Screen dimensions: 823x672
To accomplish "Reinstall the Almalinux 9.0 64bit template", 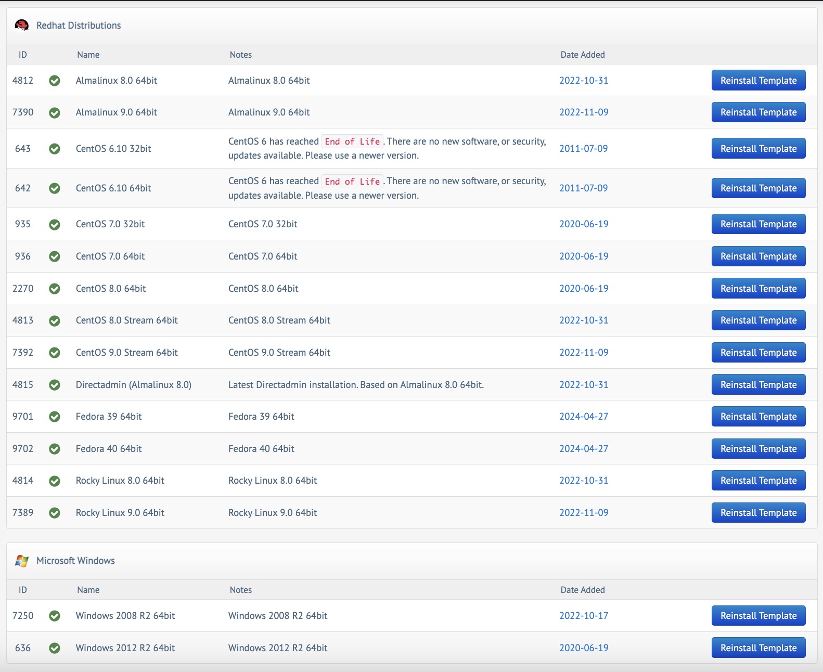I will click(x=758, y=112).
